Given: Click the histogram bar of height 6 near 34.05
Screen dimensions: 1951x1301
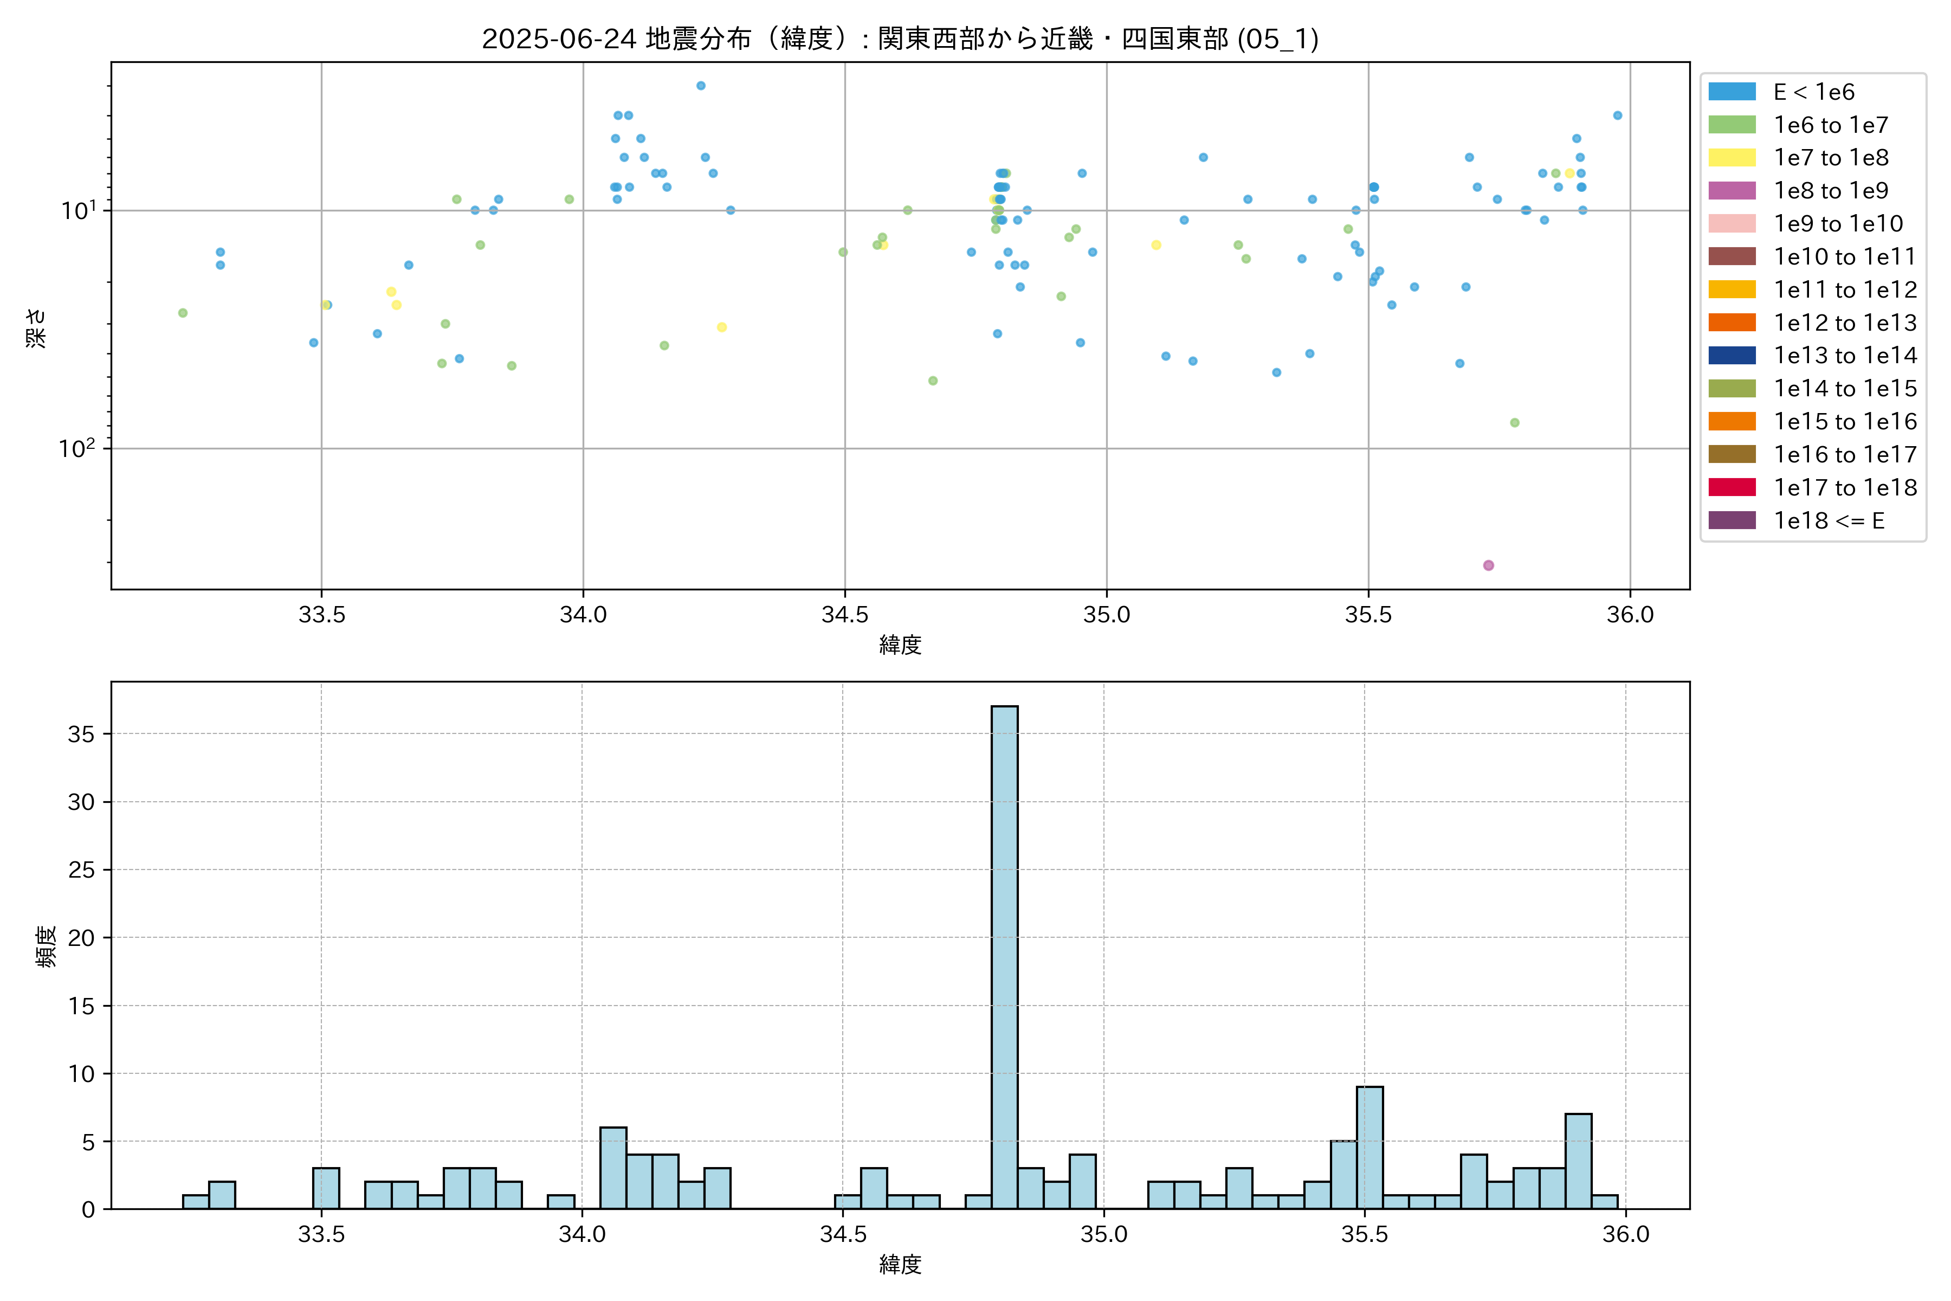Looking at the screenshot, I should click(x=613, y=1168).
